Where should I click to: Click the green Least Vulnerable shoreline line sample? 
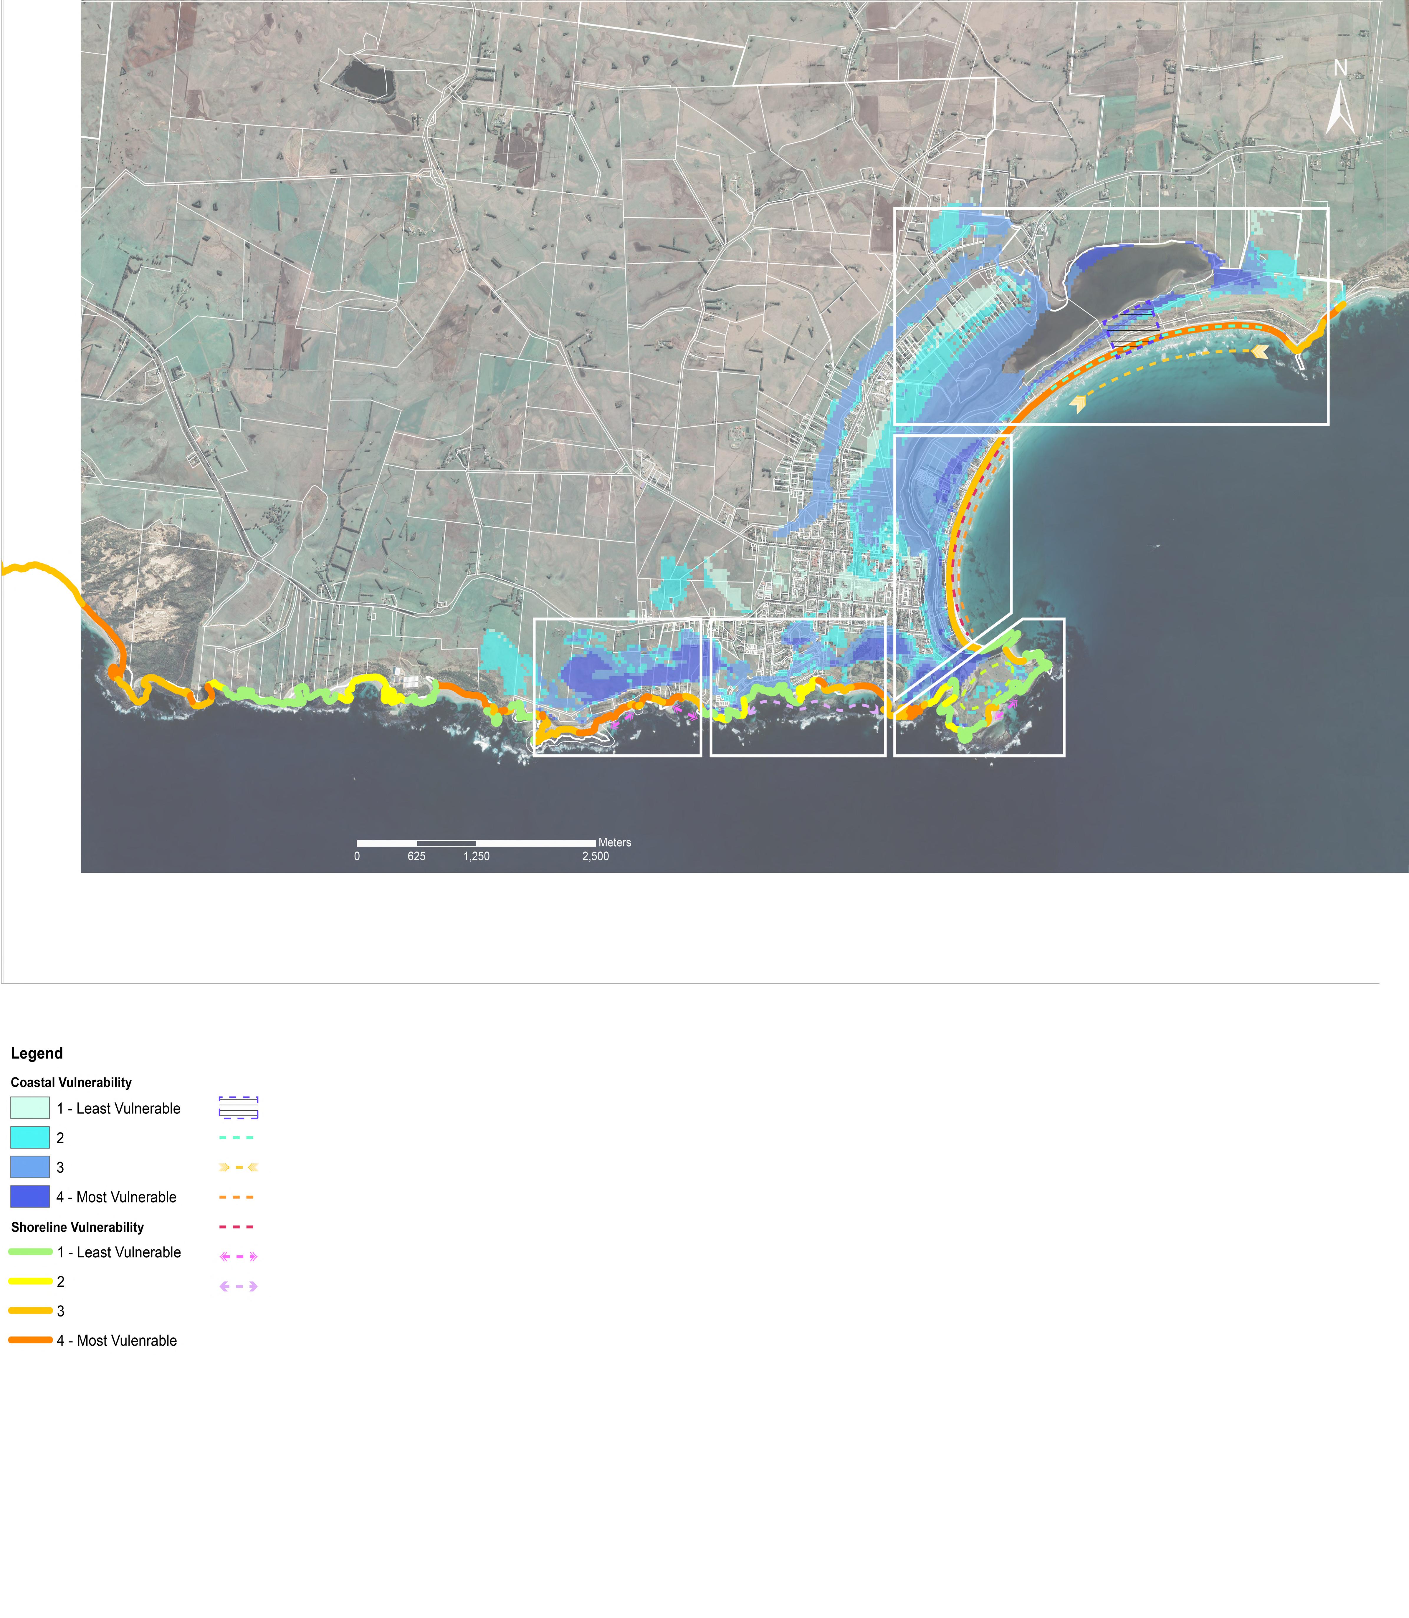(x=31, y=1252)
